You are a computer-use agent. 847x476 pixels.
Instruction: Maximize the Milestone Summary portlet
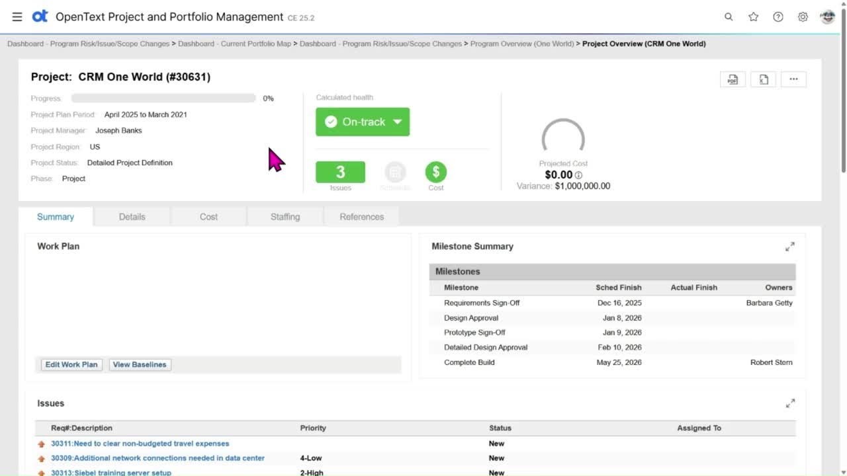(x=790, y=247)
